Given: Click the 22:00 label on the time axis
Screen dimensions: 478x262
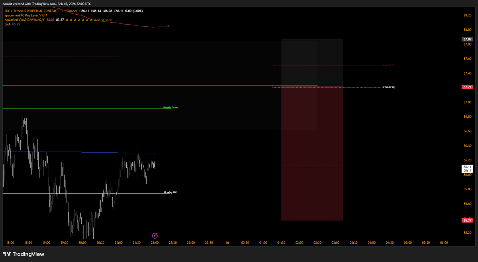Looking at the screenshot, I should coord(155,242).
